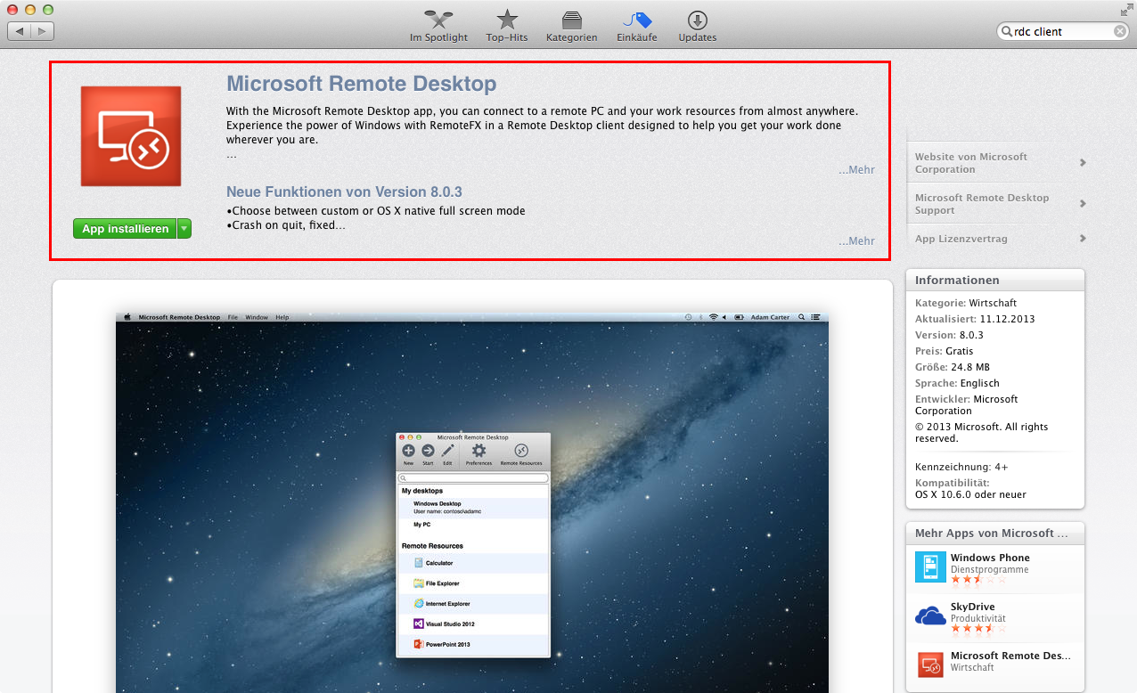Expand the description with the ...Mehr link

(x=856, y=169)
